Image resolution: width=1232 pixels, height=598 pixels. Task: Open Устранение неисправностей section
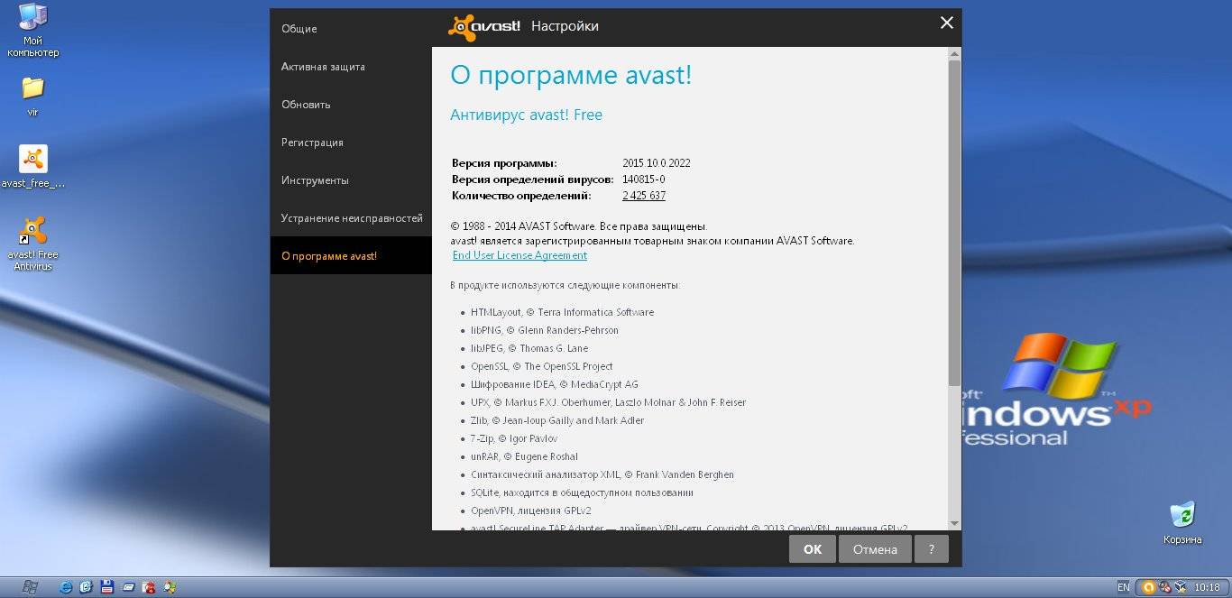(x=351, y=218)
